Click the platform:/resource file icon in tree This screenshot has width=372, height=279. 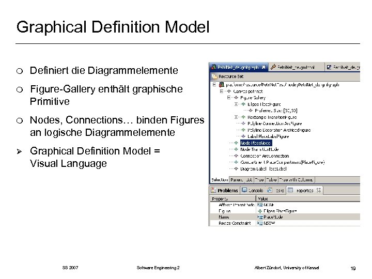tap(221, 84)
